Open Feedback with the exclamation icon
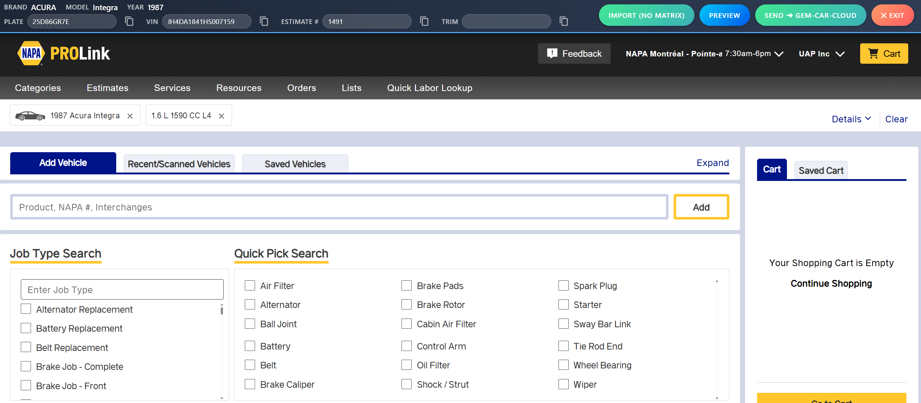Viewport: 921px width, 403px height. coord(574,54)
